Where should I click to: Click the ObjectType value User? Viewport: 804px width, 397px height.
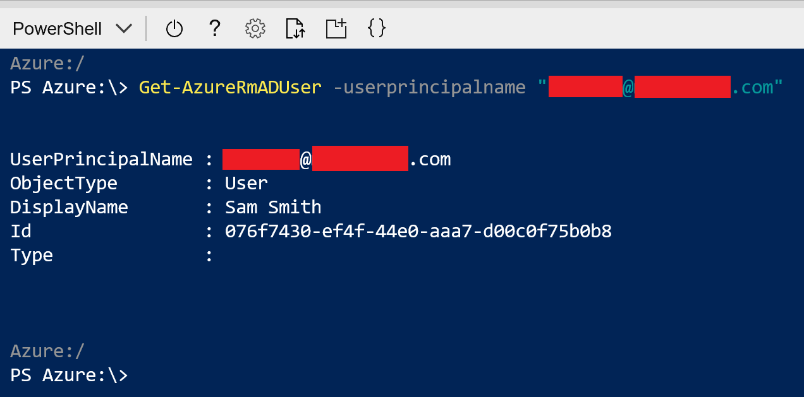(247, 183)
